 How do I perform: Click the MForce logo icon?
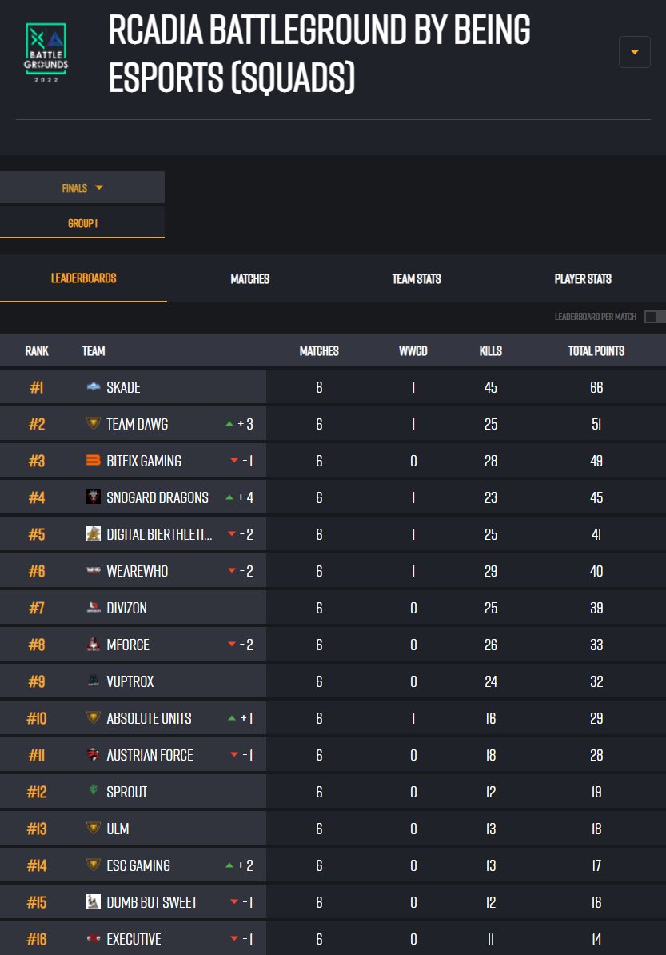click(93, 644)
